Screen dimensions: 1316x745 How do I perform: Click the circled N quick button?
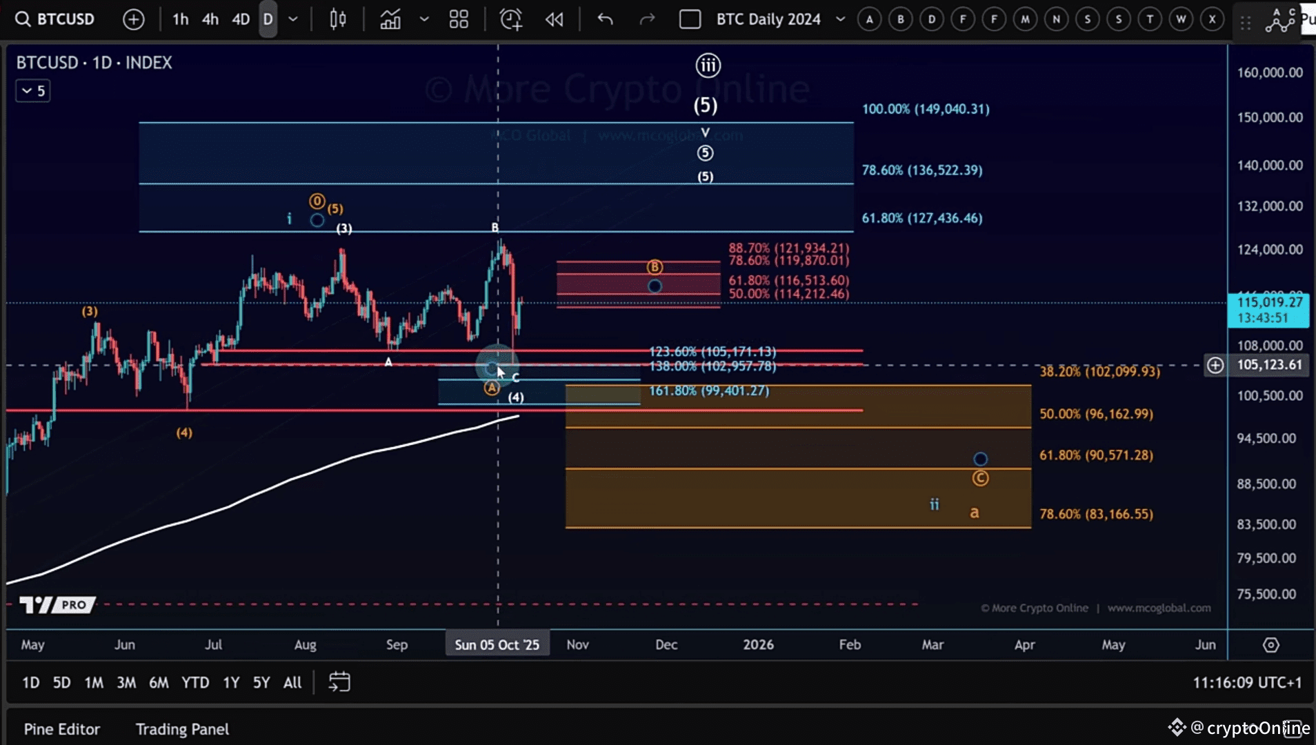point(1057,19)
